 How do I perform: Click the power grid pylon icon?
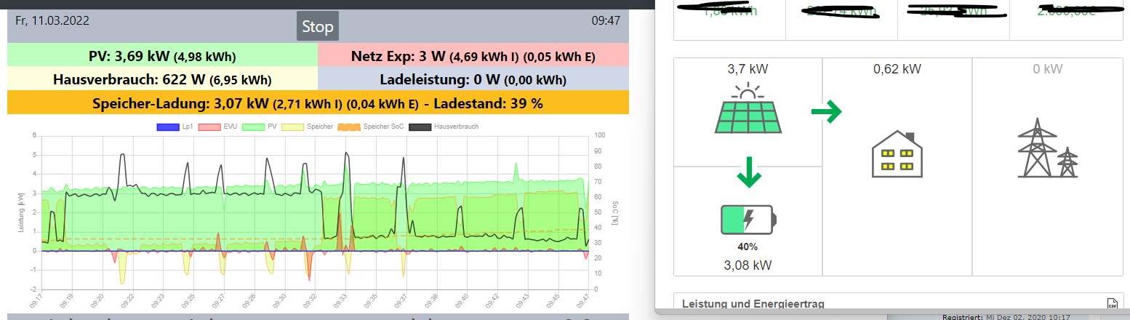1047,148
